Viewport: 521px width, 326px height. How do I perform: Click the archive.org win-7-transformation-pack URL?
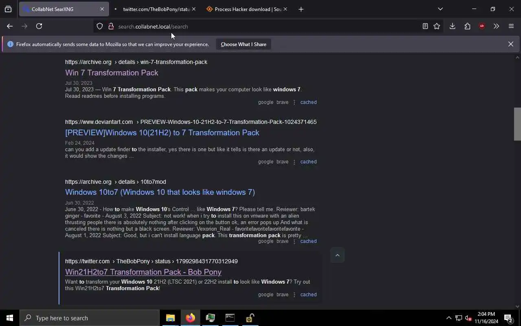pos(136,62)
